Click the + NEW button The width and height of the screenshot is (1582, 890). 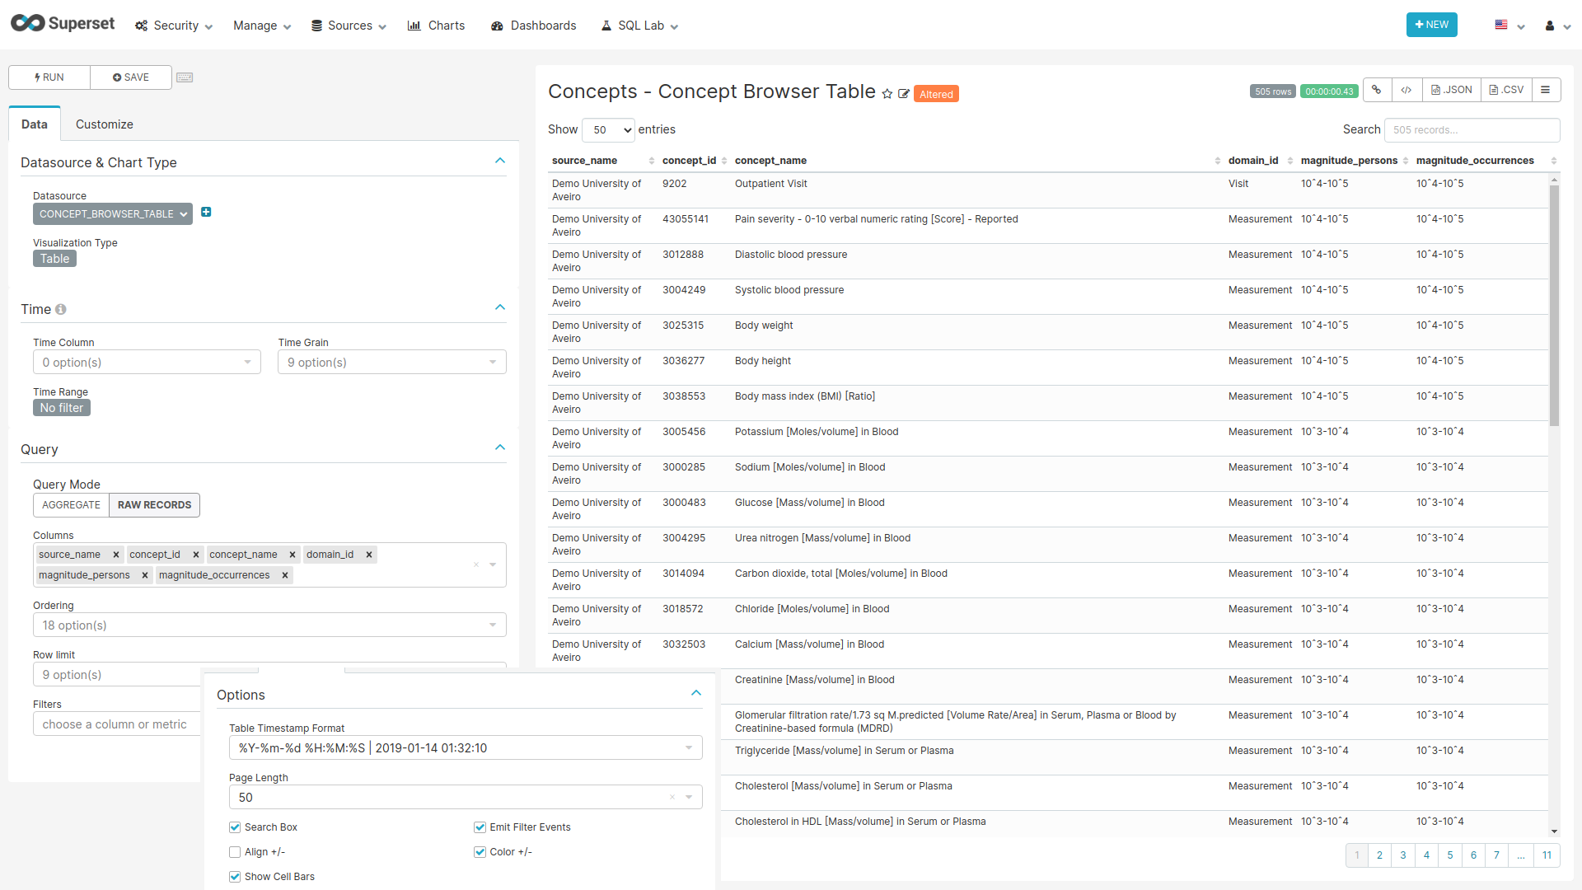pos(1432,25)
